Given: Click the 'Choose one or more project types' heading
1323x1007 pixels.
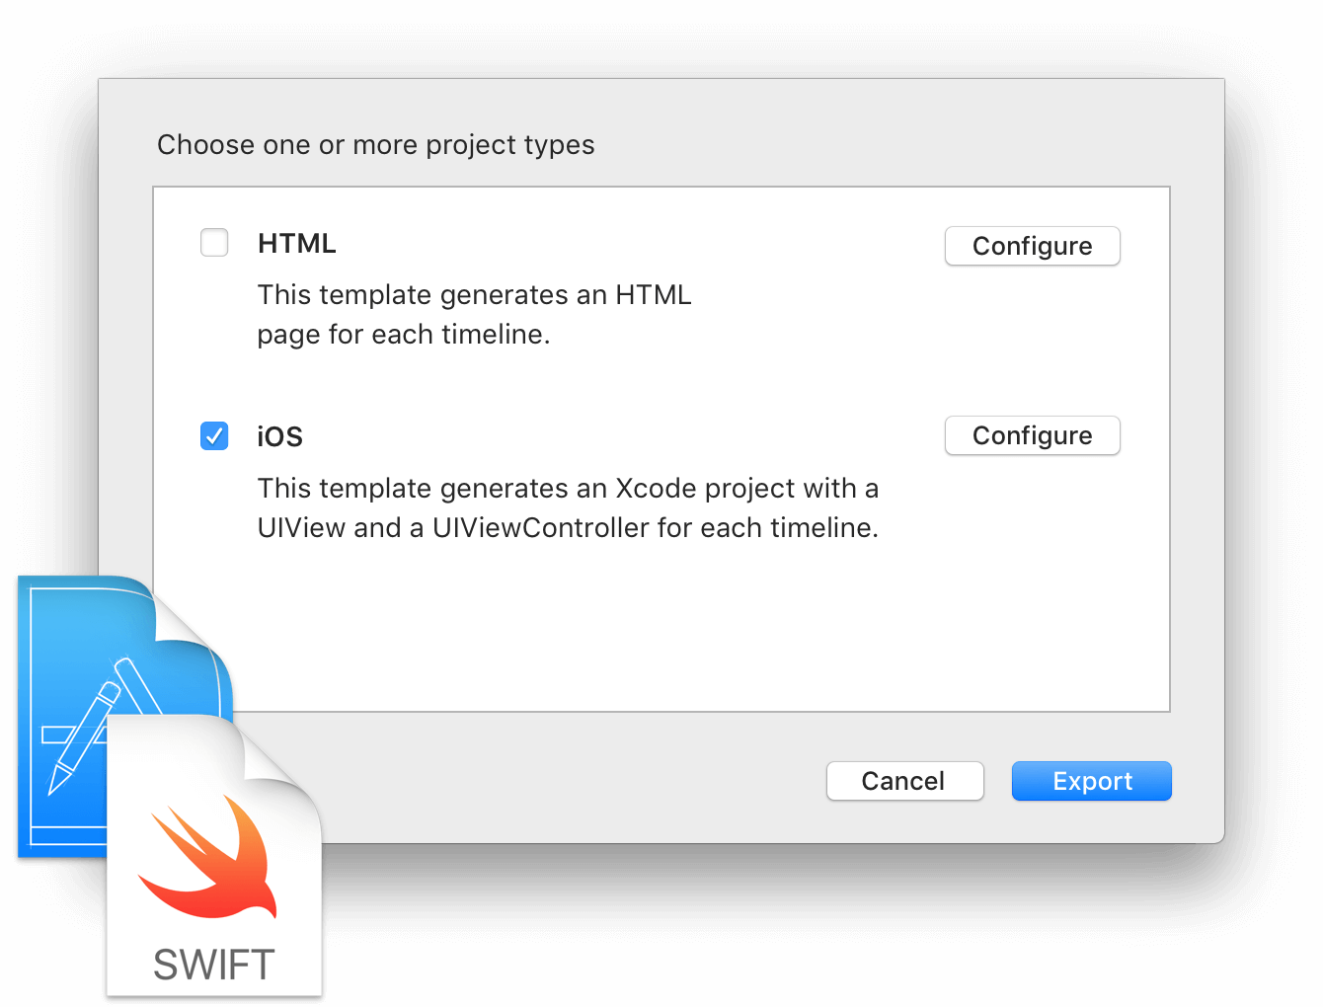Looking at the screenshot, I should [376, 145].
